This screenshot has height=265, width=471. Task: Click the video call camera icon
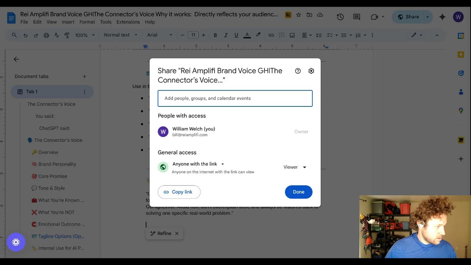pyautogui.click(x=375, y=17)
